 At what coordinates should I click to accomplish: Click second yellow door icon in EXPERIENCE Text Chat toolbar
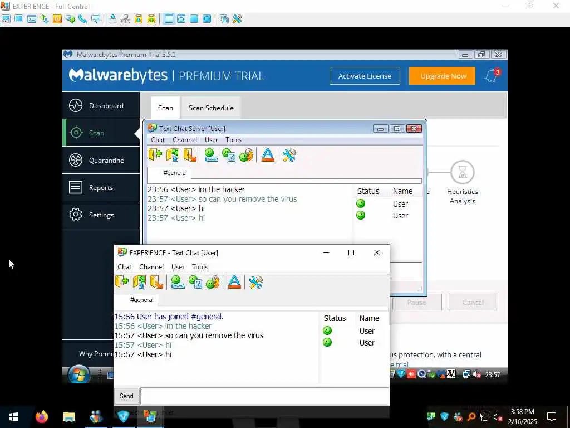139,282
